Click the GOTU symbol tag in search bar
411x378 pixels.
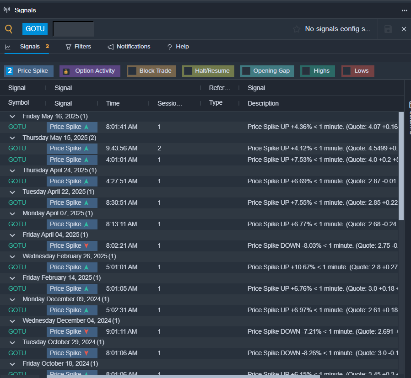[35, 29]
